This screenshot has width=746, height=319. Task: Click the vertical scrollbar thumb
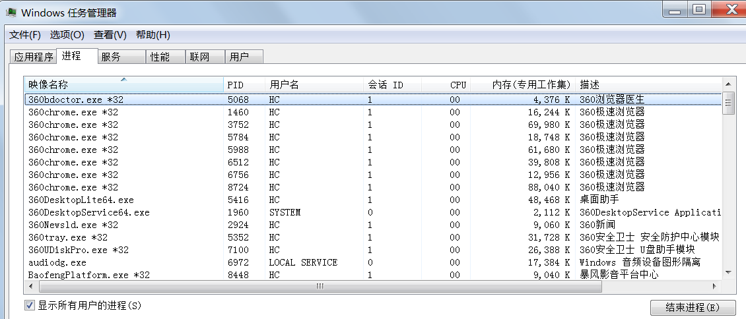tap(728, 103)
